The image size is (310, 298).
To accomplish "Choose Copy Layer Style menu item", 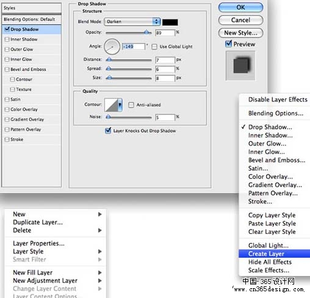I will [272, 215].
